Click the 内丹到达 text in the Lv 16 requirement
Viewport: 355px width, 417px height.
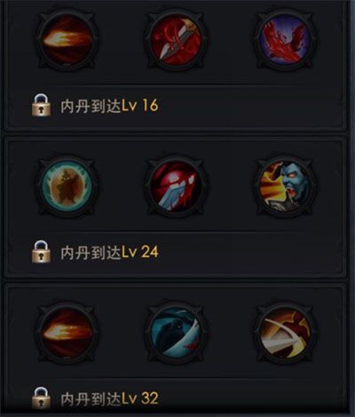point(91,106)
